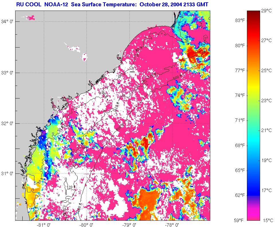Click the 83°F colorbar label
This screenshot has width=275, height=227.
240,21
